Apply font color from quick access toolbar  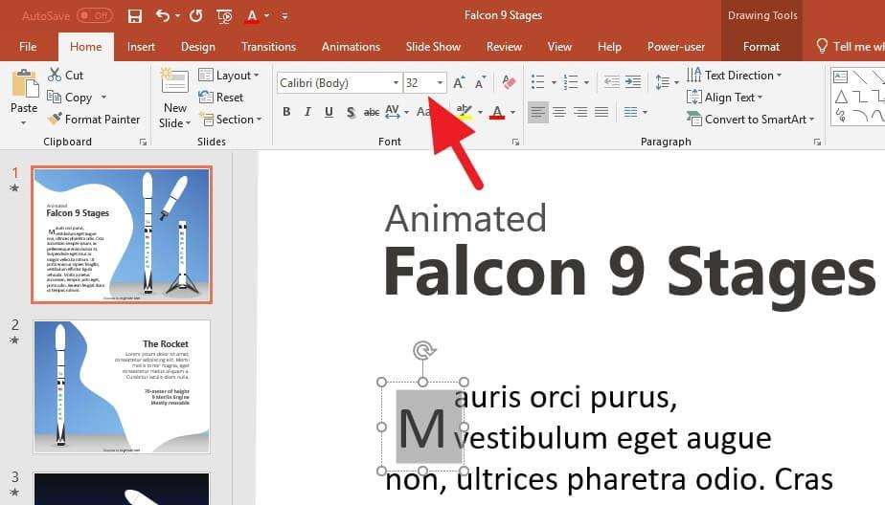pos(252,15)
